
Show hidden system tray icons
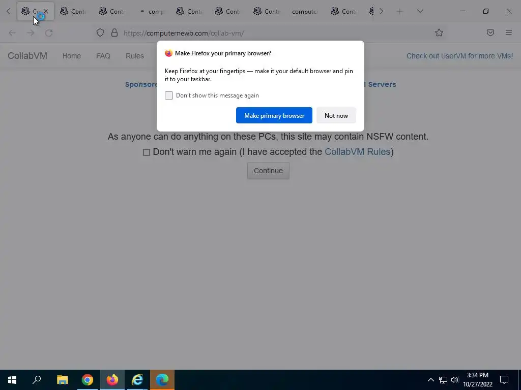pos(430,380)
